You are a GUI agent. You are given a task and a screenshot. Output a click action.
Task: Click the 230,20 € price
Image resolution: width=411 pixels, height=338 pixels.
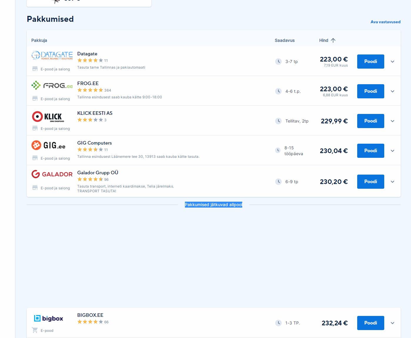334,182
